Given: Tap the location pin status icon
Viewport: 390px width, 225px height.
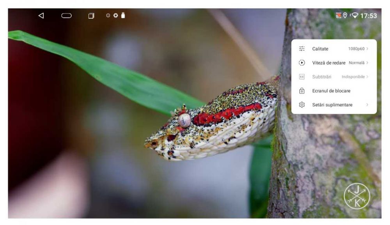Looking at the screenshot, I should [345, 16].
